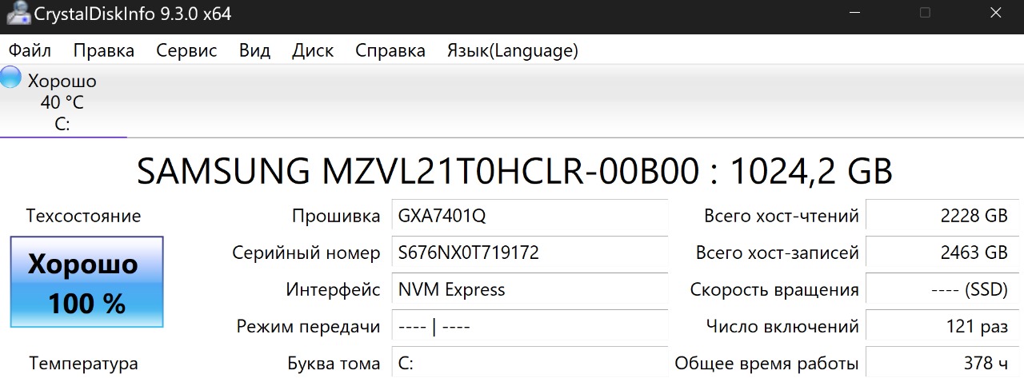Click the power-on hours value 378 ч
The image size is (1024, 378).
point(940,364)
